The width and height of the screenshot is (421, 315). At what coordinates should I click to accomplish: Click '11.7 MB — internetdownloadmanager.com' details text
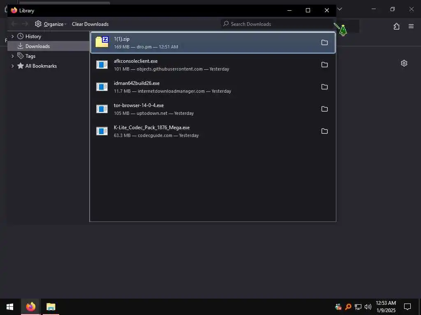point(159,91)
